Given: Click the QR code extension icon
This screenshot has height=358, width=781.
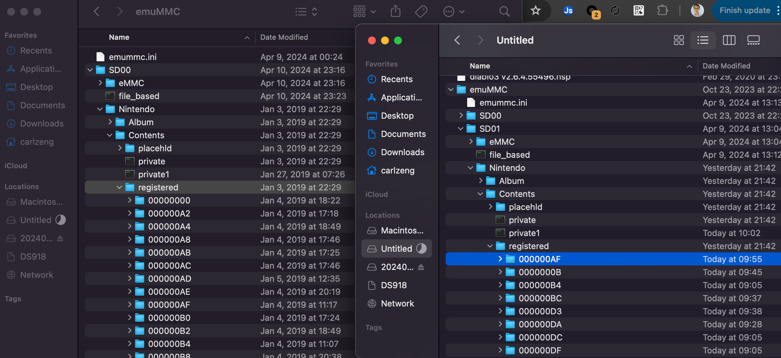Looking at the screenshot, I should click(638, 10).
